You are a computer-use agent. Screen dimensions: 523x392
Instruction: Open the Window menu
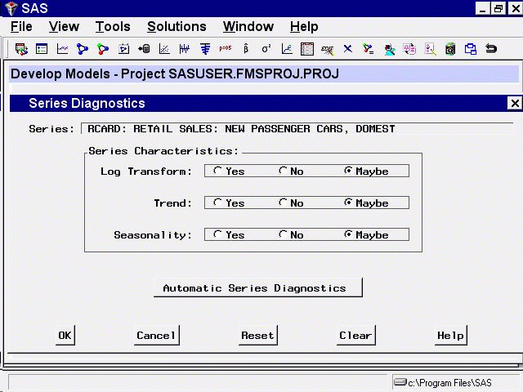248,27
